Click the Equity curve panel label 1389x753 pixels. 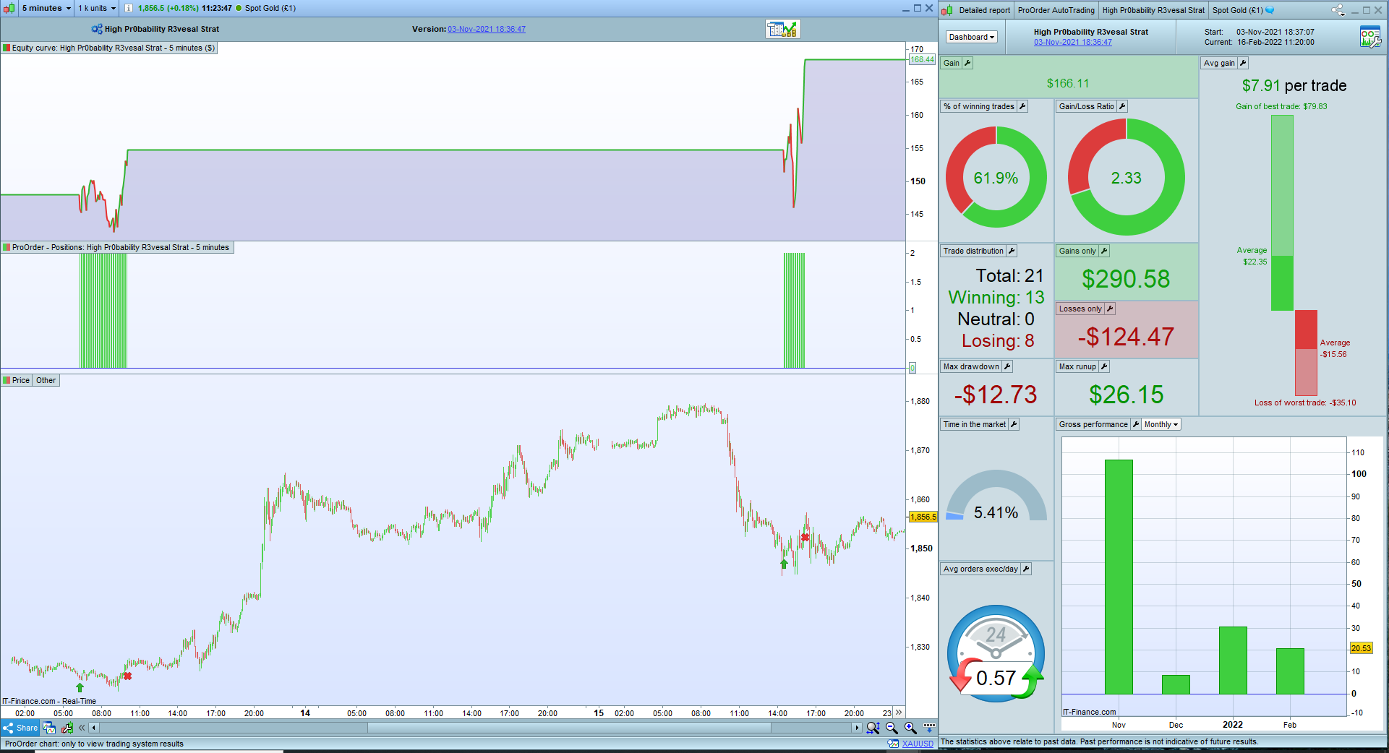pos(109,48)
